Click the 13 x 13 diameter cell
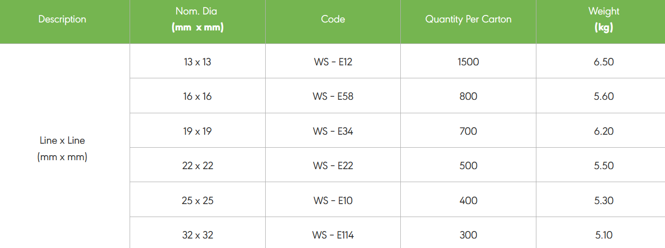The width and height of the screenshot is (665, 248). point(197,62)
